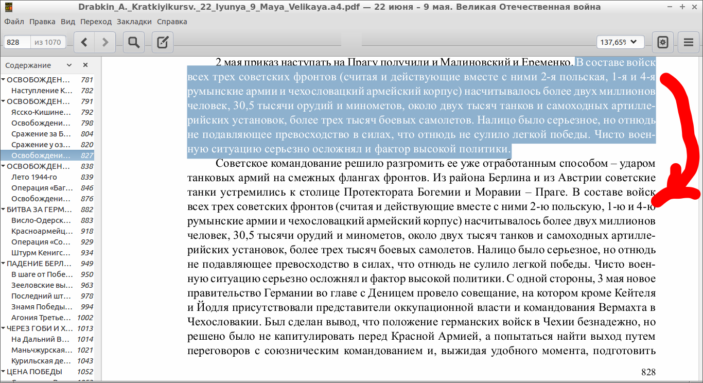Select Знамя Победы… entry on page 994
This screenshot has height=383, width=703.
coord(41,307)
